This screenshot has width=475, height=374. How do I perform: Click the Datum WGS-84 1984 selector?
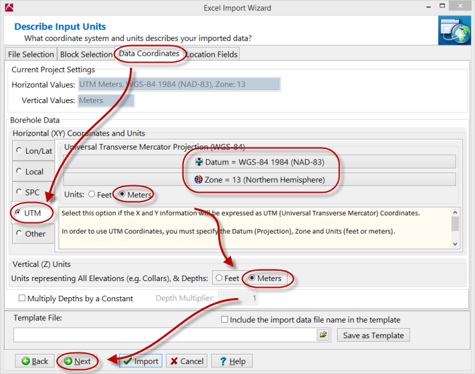click(259, 162)
